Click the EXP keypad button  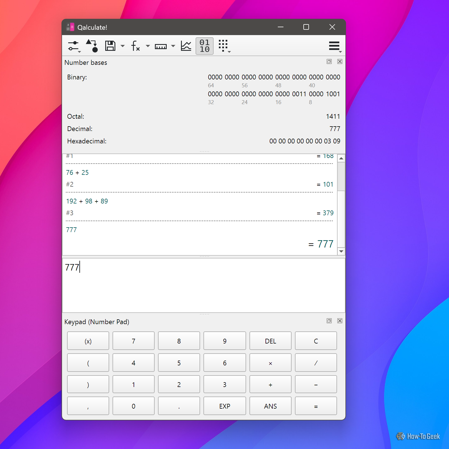click(x=225, y=406)
